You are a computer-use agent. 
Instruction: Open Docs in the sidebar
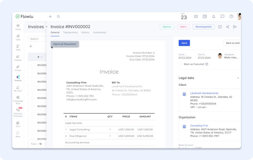point(18,124)
